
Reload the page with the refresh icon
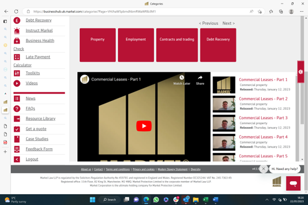click(x=16, y=11)
